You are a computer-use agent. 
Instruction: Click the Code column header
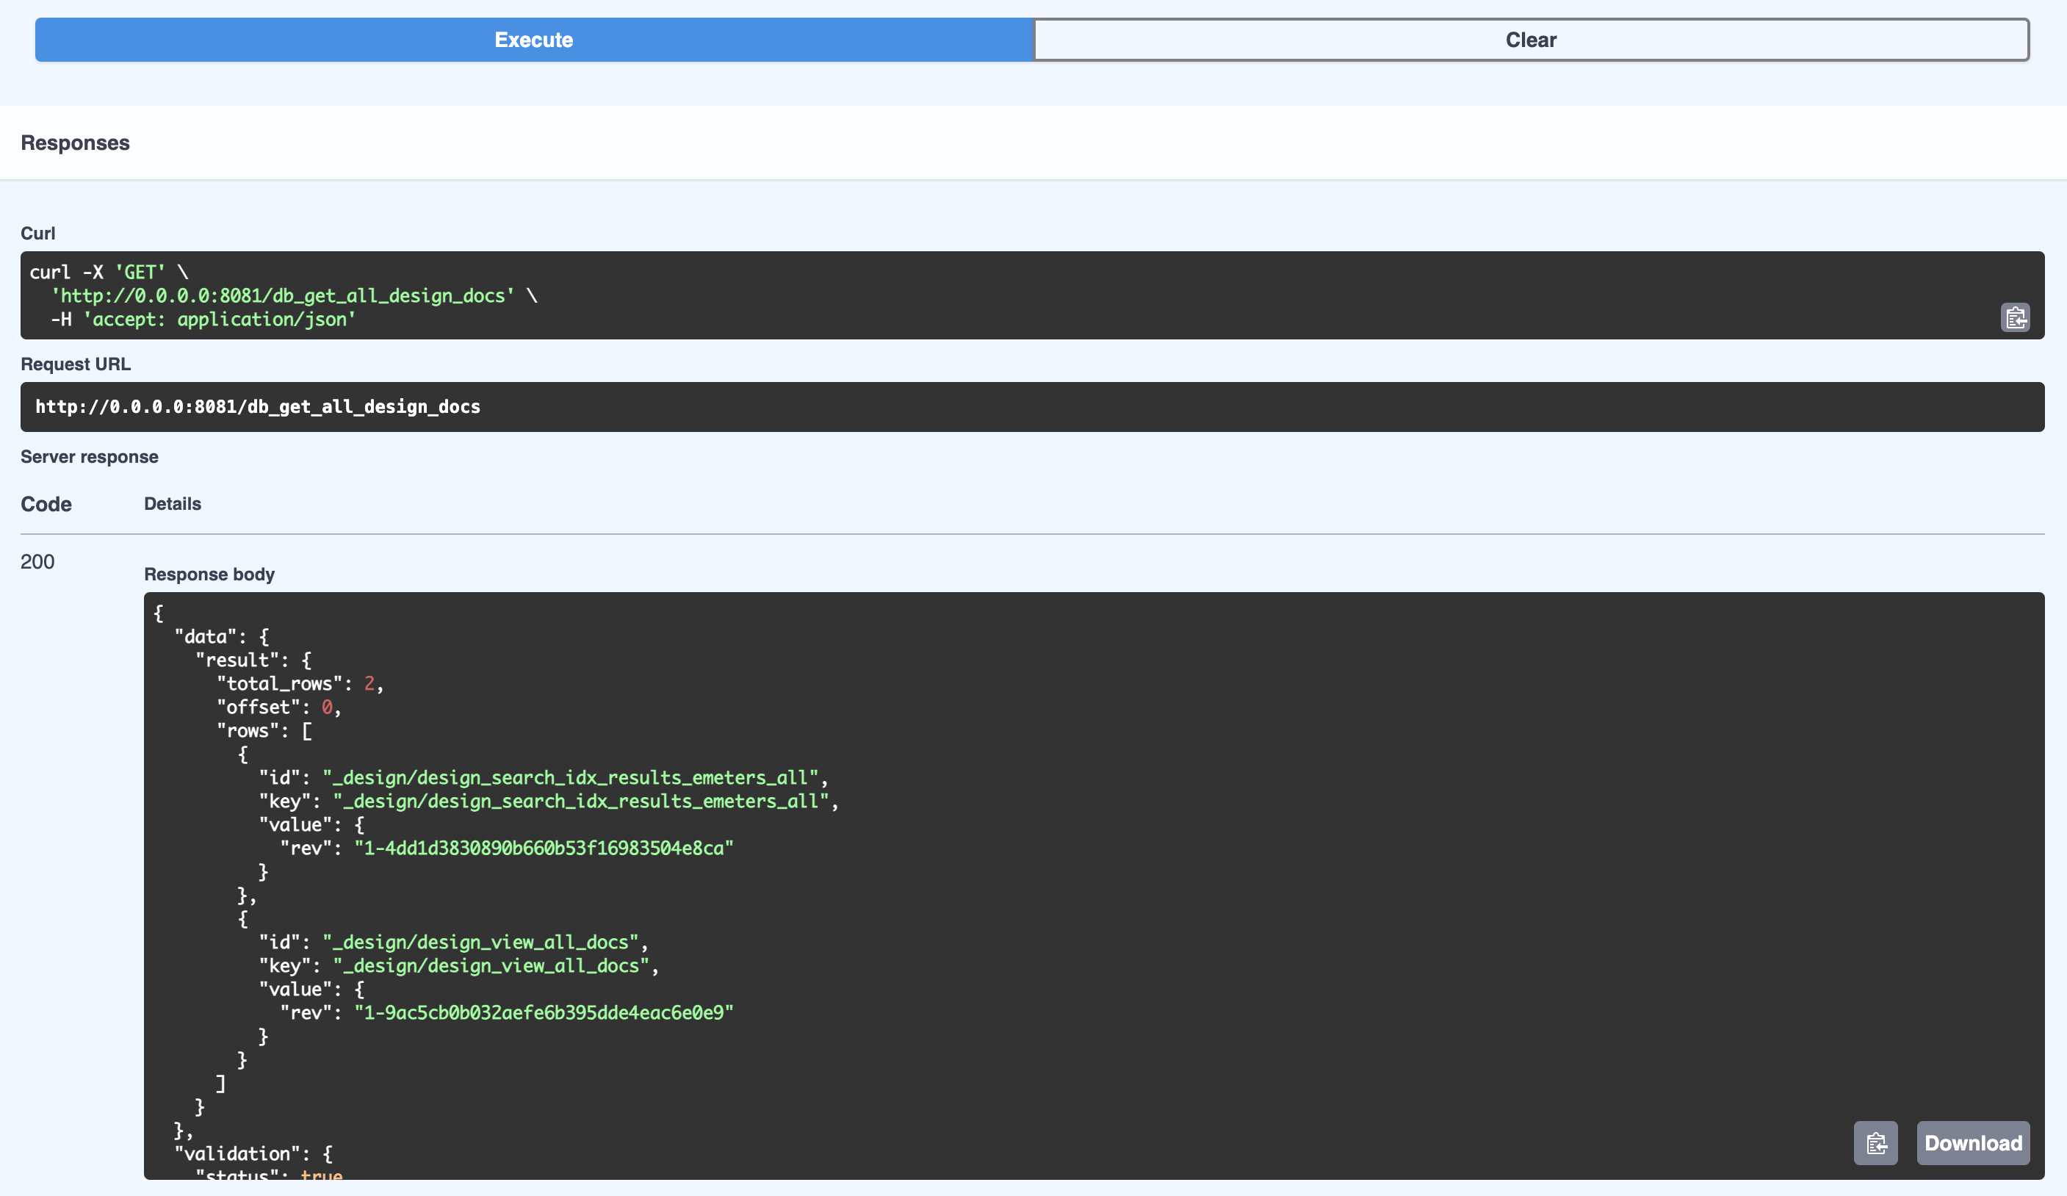coord(46,505)
